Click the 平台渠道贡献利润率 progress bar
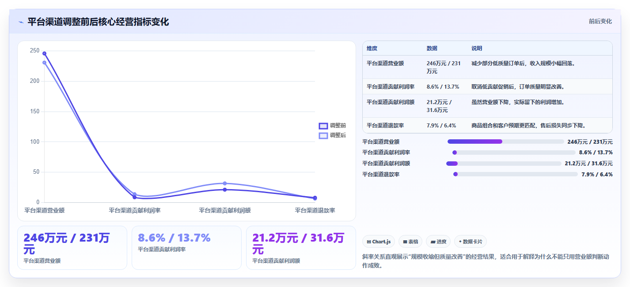 click(514, 153)
